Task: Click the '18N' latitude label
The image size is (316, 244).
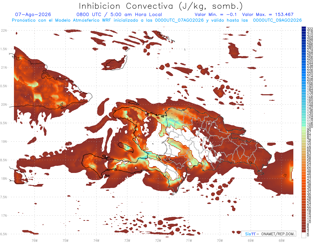Action: click(x=4, y=178)
